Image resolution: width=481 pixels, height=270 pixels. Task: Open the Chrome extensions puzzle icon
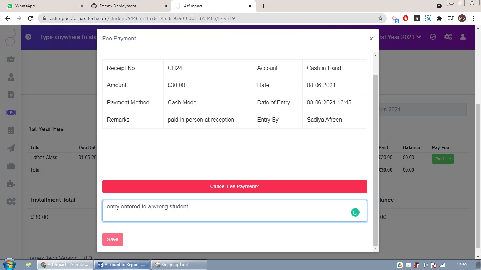click(x=439, y=18)
